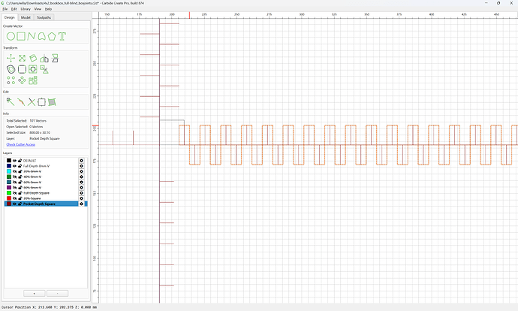The image size is (518, 311).
Task: Click the Join Vectors curve tool
Action: pyautogui.click(x=21, y=102)
